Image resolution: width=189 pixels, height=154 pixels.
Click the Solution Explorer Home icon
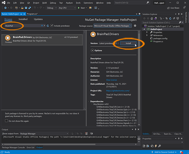click(152, 18)
